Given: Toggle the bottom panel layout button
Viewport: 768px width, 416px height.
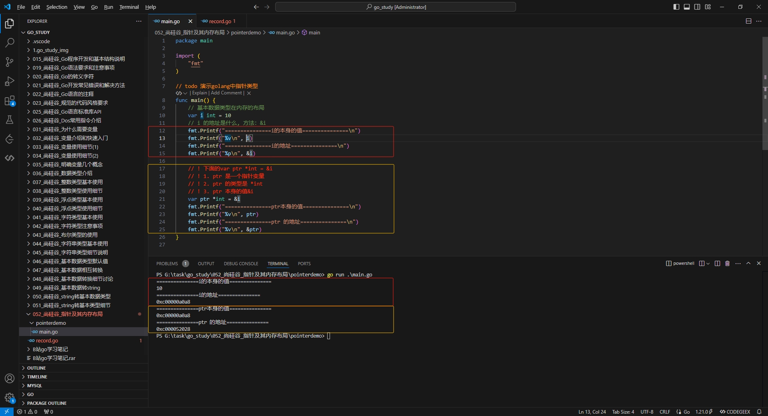Looking at the screenshot, I should pyautogui.click(x=687, y=7).
